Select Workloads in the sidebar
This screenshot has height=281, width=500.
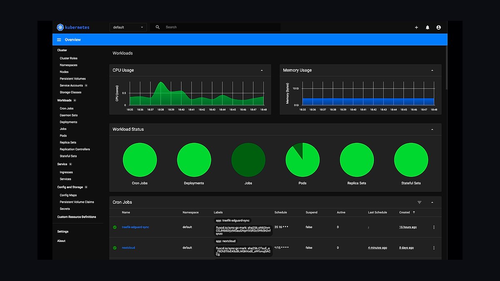point(64,100)
